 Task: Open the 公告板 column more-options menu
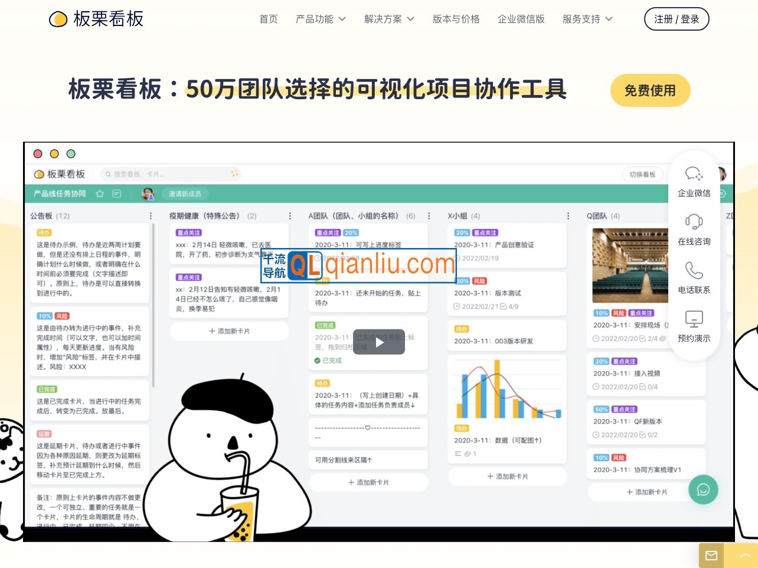click(x=150, y=216)
